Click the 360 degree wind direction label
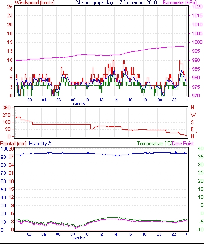The width and height of the screenshot is (204, 244). pyautogui.click(x=7, y=108)
